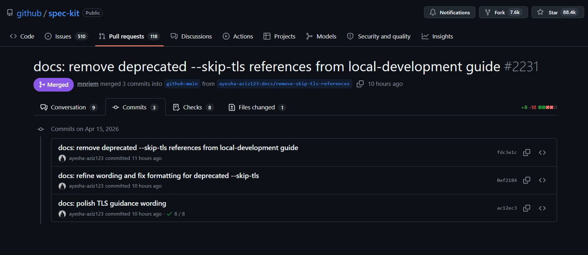Open the spec-kit repository link
Screen dimensions: 588x255
tap(64, 13)
